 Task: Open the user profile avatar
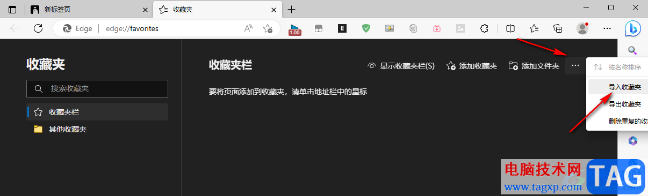(582, 28)
